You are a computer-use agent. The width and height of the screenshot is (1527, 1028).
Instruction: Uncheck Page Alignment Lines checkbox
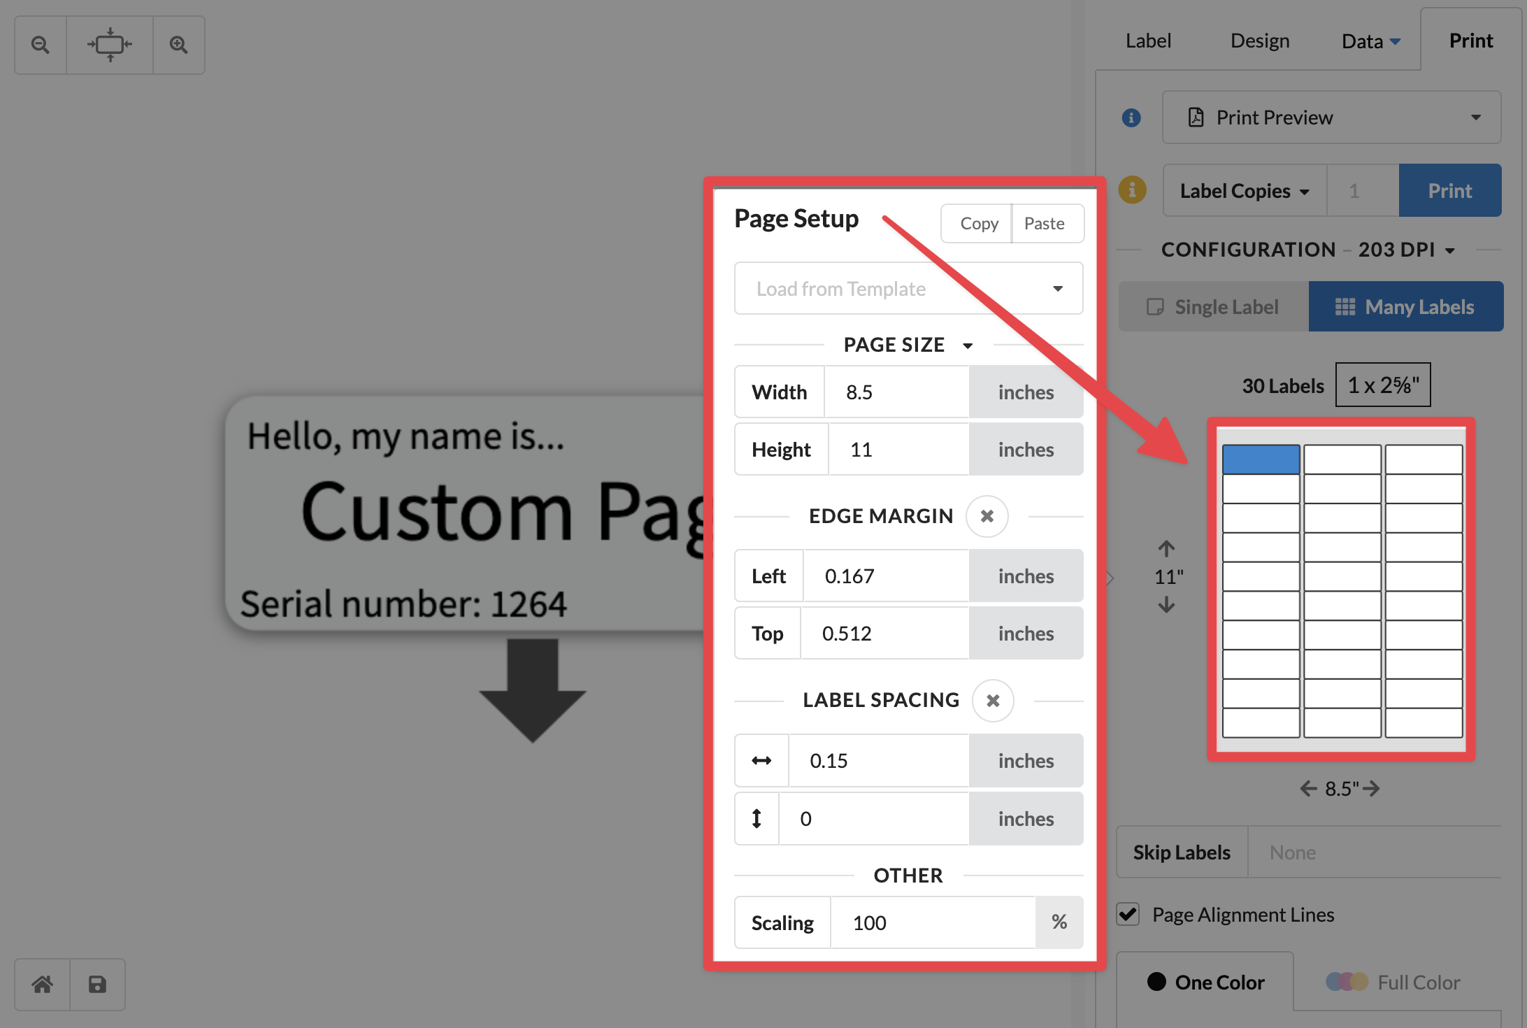1128,915
